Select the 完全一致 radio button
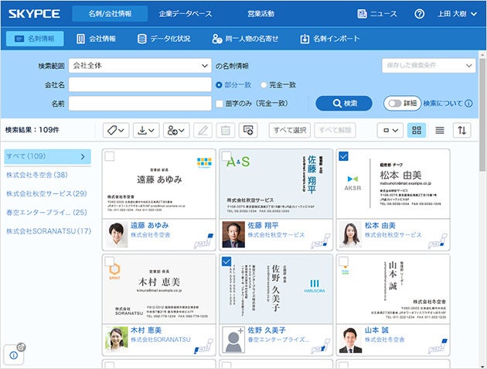Image resolution: width=487 pixels, height=369 pixels. [x=264, y=85]
